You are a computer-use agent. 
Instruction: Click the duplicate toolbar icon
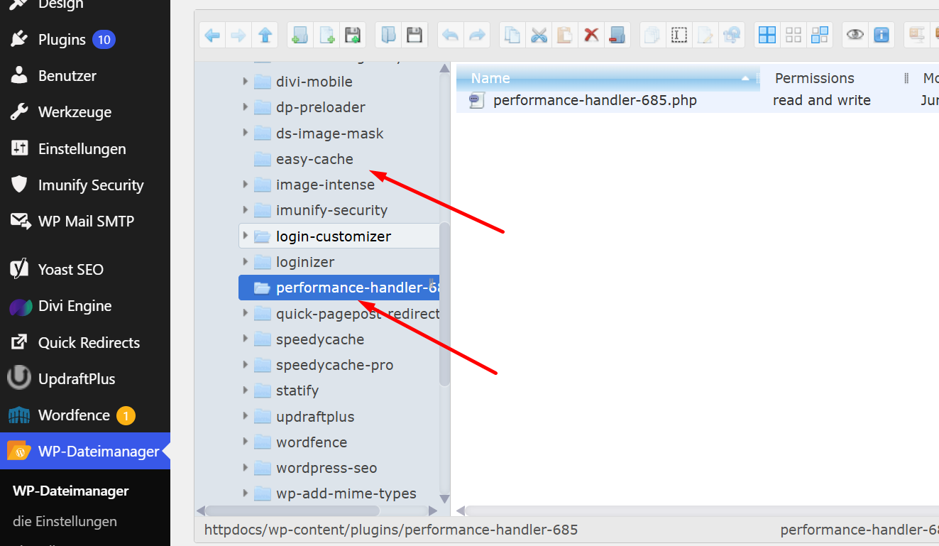click(653, 35)
